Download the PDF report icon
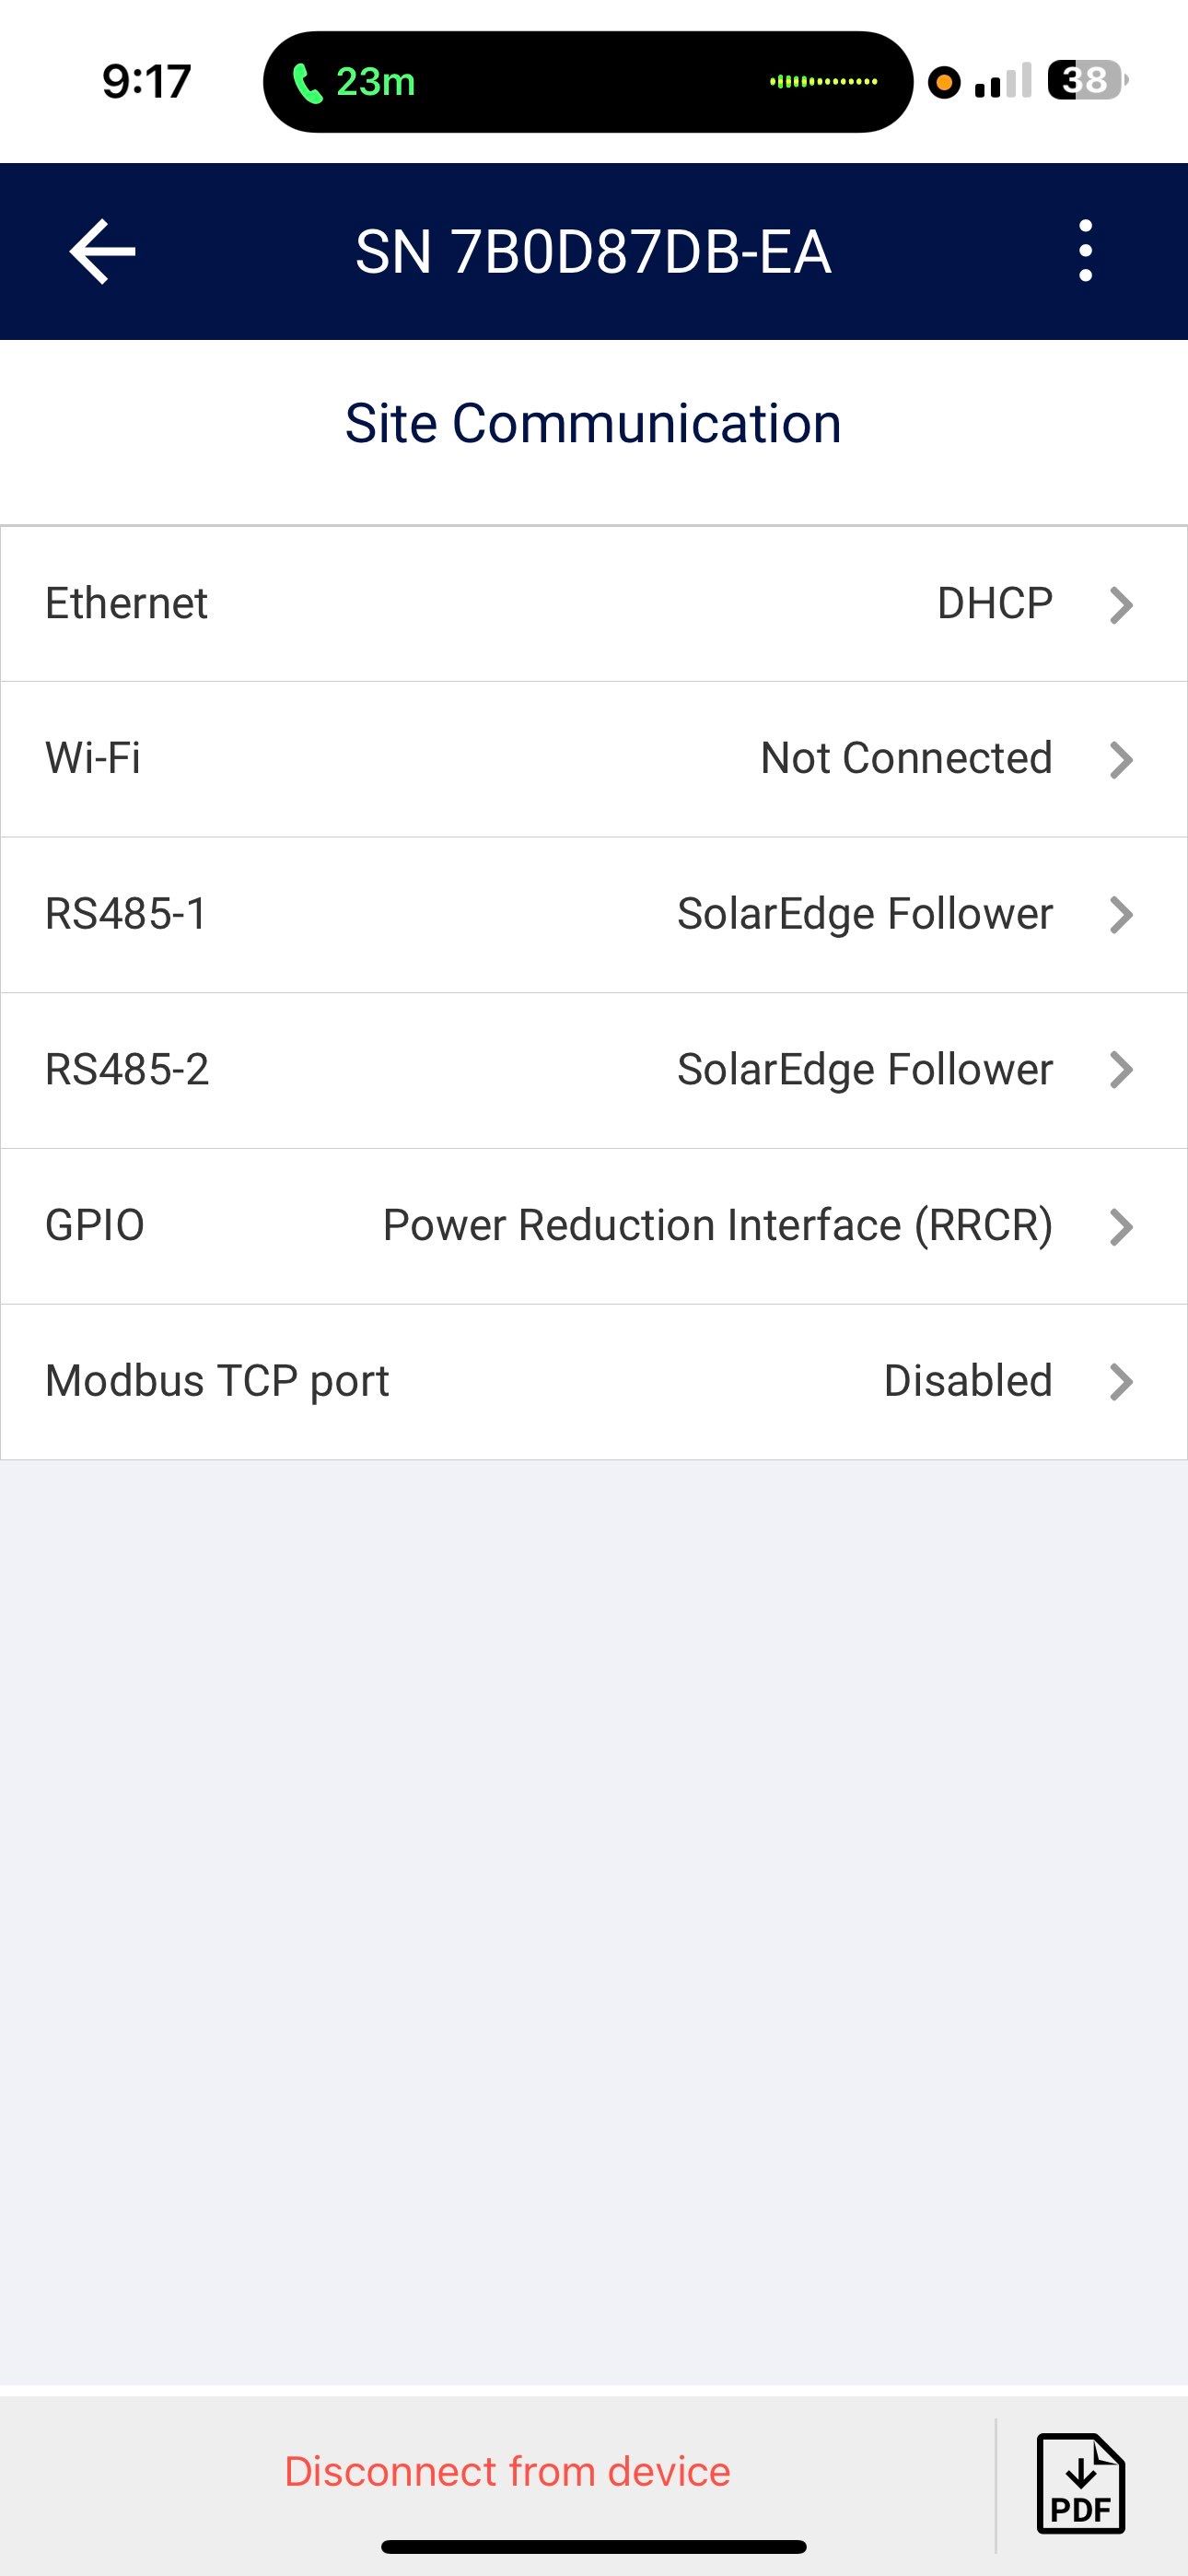1188x2576 pixels. [1080, 2484]
